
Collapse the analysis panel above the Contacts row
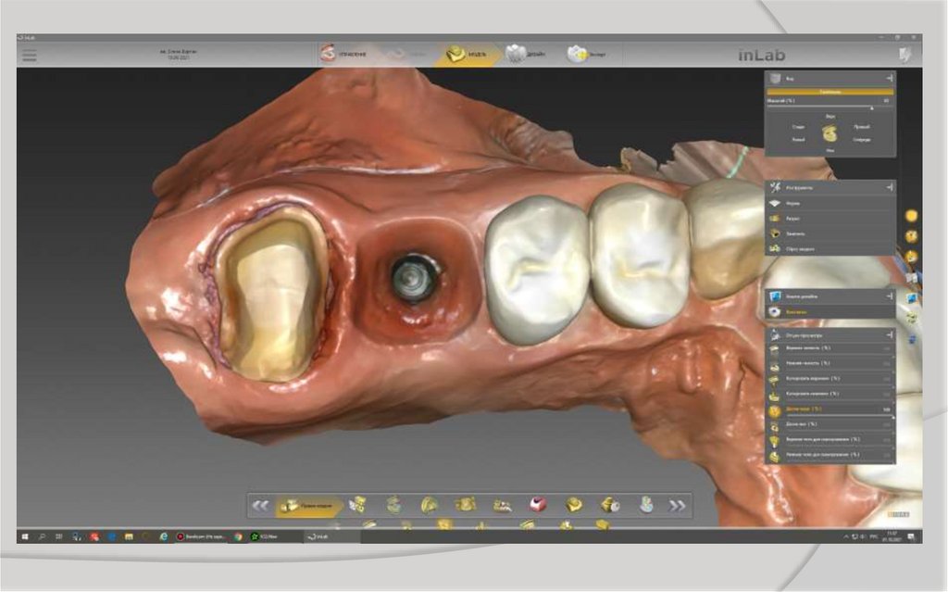[x=890, y=296]
